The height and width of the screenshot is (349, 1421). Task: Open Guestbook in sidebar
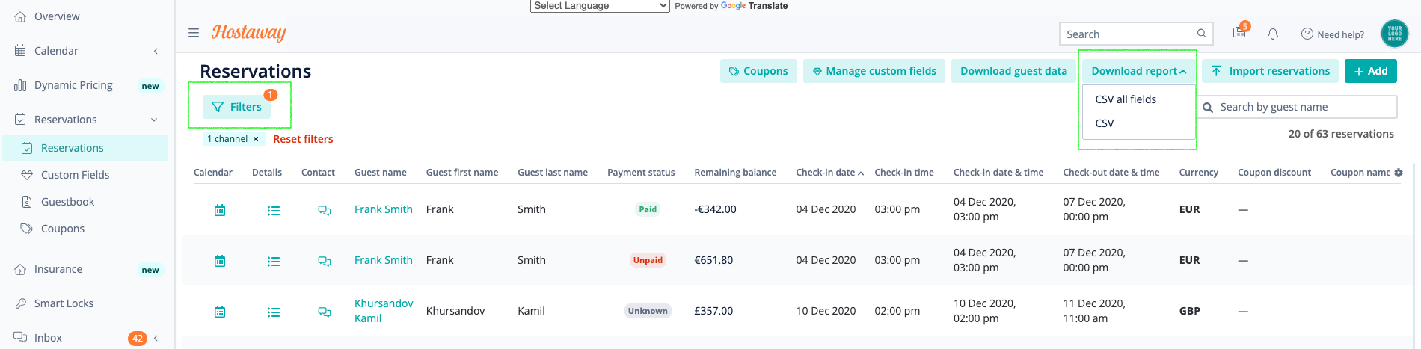(67, 202)
